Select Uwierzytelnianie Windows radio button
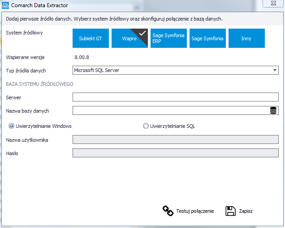The height and width of the screenshot is (228, 285). tap(11, 126)
